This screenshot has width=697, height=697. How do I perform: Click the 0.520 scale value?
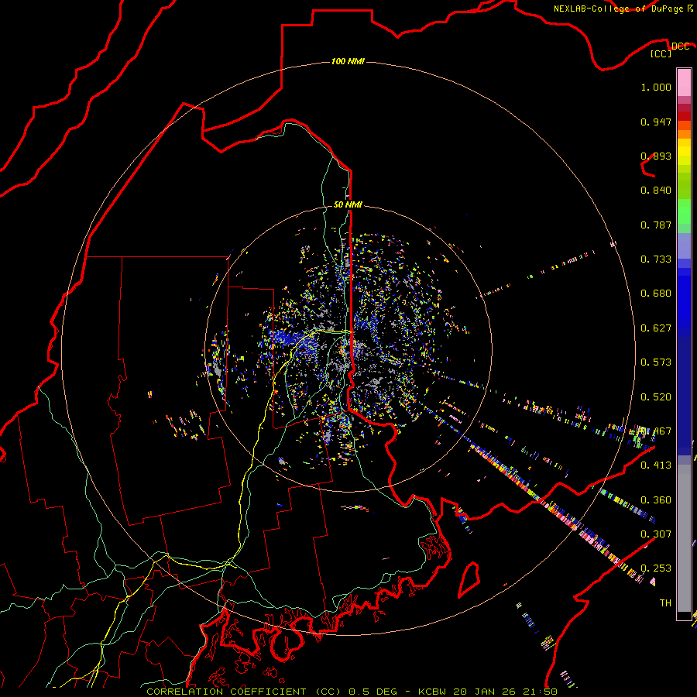pos(656,397)
